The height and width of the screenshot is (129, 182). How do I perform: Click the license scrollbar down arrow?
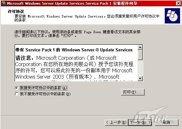pyautogui.click(x=140, y=79)
